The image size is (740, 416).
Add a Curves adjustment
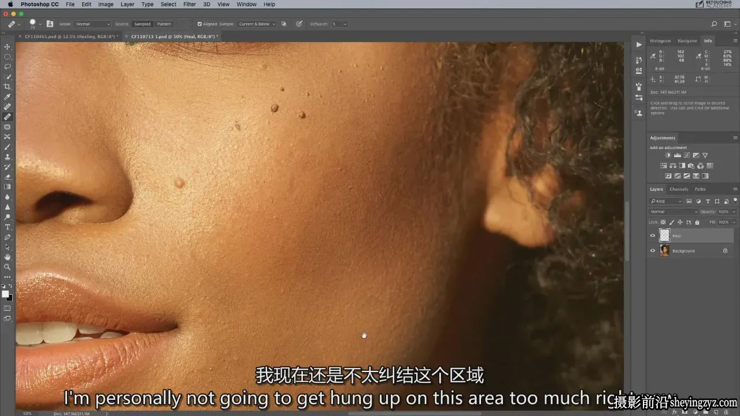(x=687, y=155)
